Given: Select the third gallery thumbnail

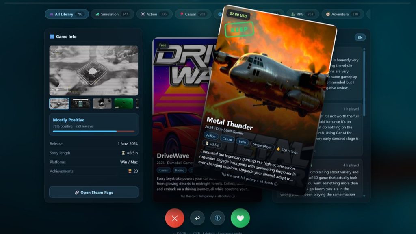Looking at the screenshot, I should [102, 104].
